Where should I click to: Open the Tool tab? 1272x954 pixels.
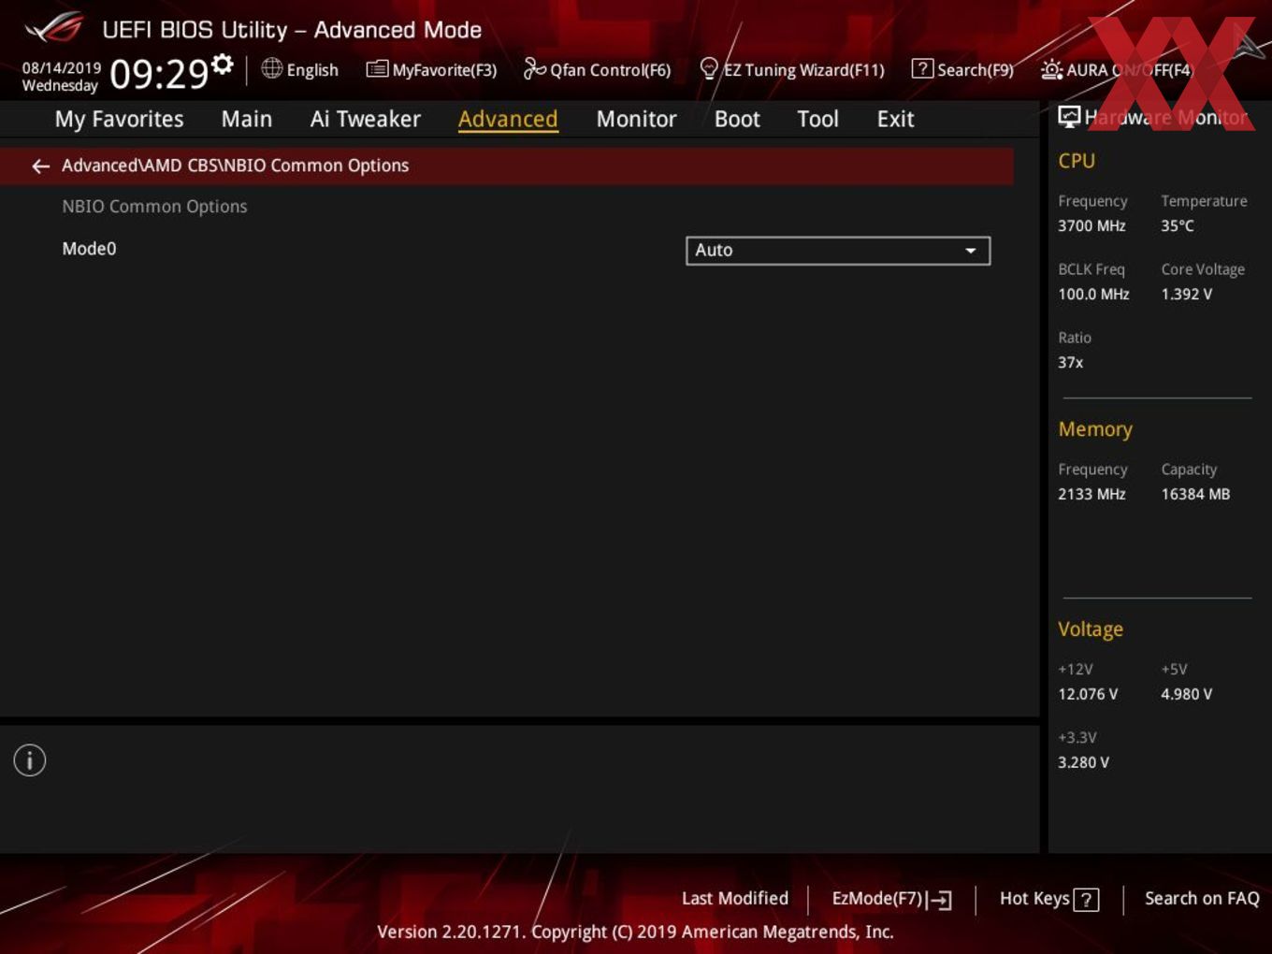(x=817, y=119)
